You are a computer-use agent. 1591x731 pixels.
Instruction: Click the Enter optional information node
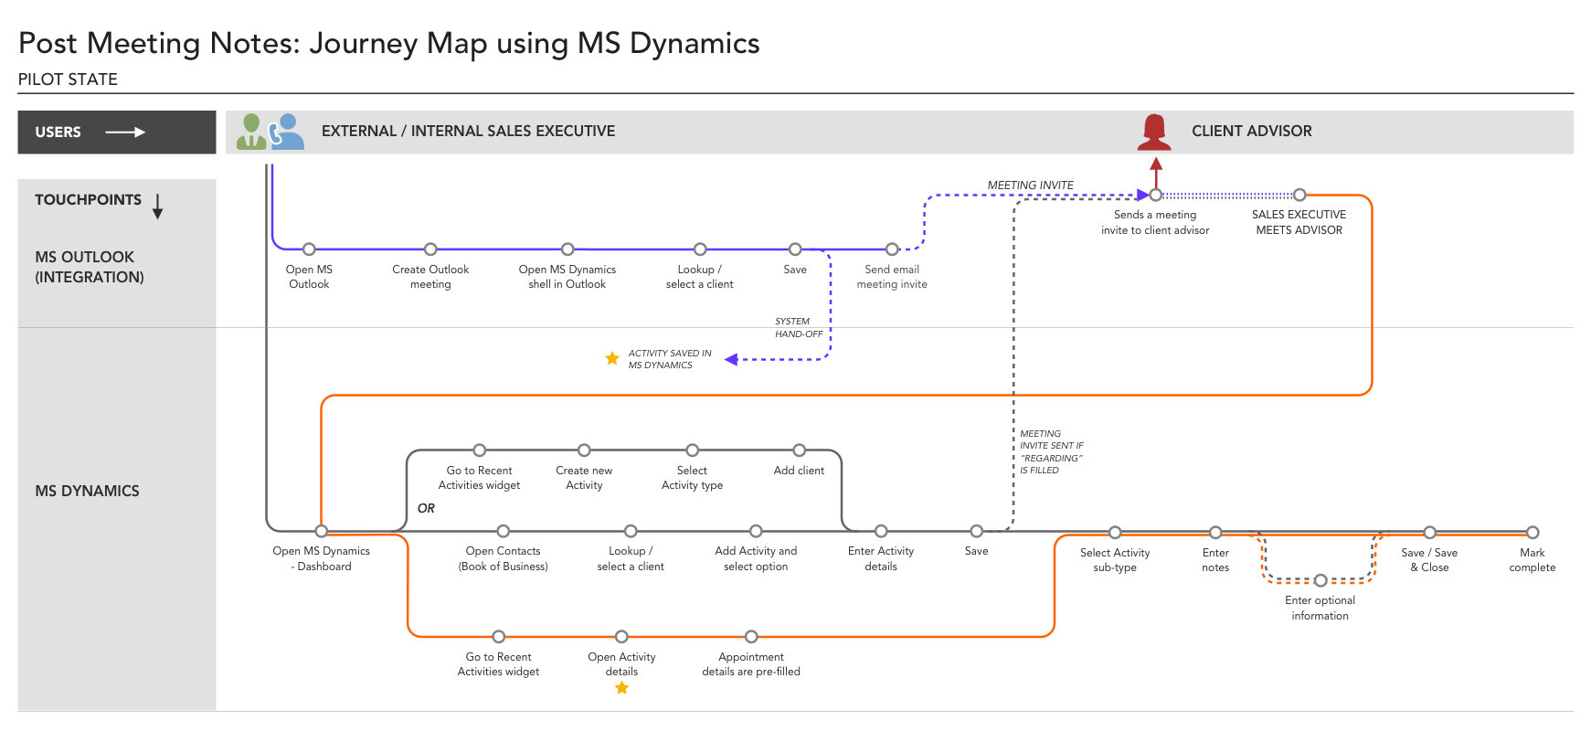pyautogui.click(x=1321, y=580)
